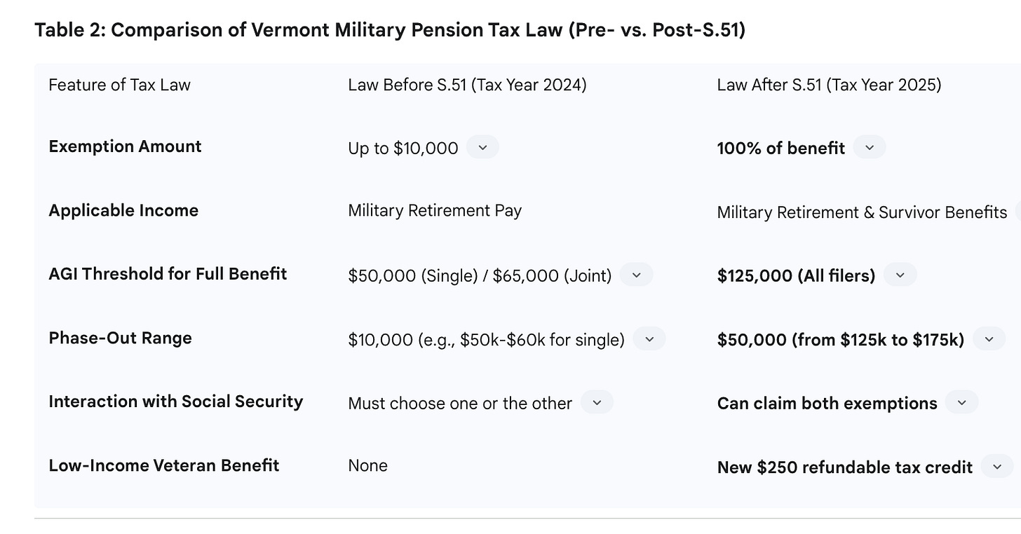
Task: Click Law Before S.51 (Tax Year 2024) header
Action: [x=467, y=85]
